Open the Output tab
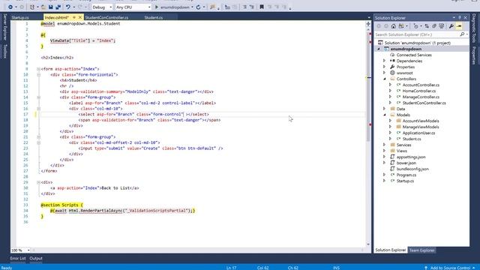Image resolution: width=480 pixels, height=270 pixels. click(36, 258)
